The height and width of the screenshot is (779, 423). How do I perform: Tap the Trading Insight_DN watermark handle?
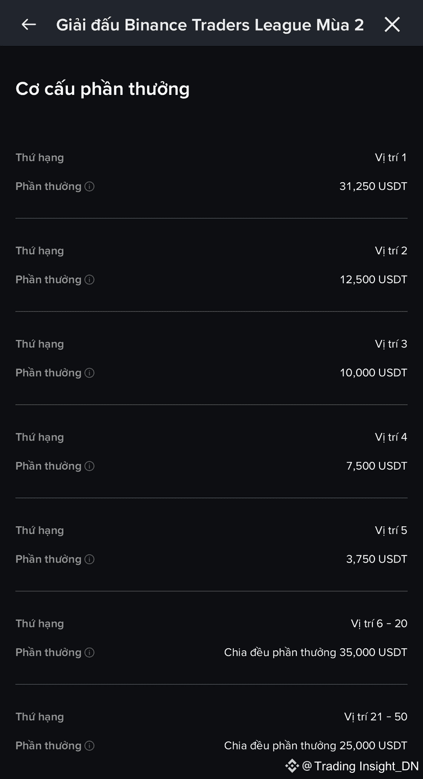pos(361,766)
